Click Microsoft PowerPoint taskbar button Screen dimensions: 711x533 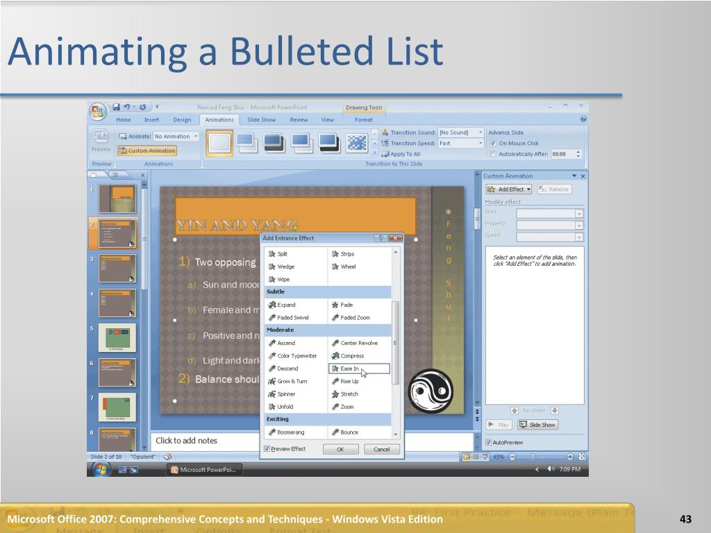pyautogui.click(x=203, y=470)
